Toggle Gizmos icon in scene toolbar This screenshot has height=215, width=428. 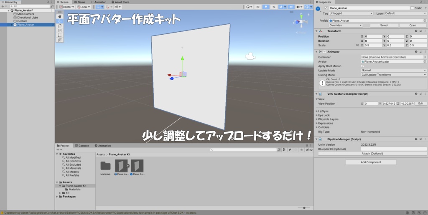[x=307, y=7]
